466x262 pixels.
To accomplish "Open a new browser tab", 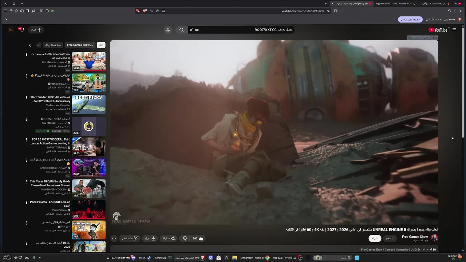I will 326,4.
